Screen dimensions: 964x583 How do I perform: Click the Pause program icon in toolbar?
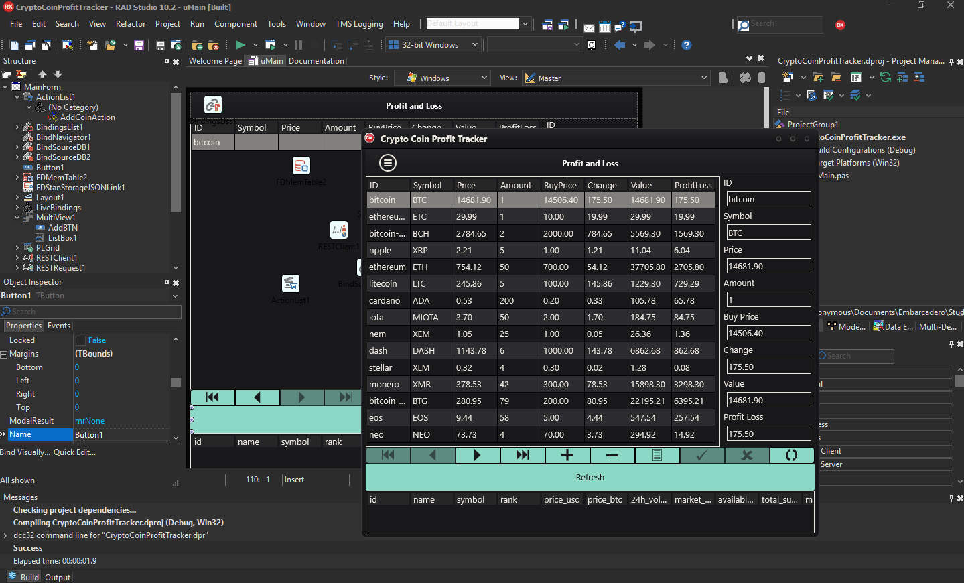pyautogui.click(x=298, y=45)
